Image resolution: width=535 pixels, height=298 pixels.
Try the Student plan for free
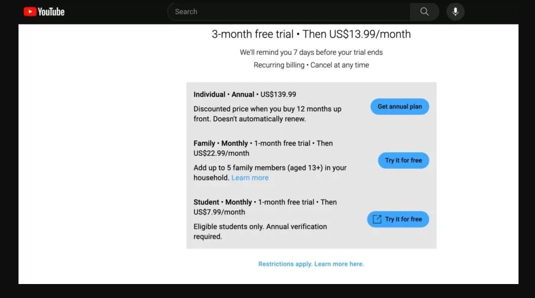(403, 219)
